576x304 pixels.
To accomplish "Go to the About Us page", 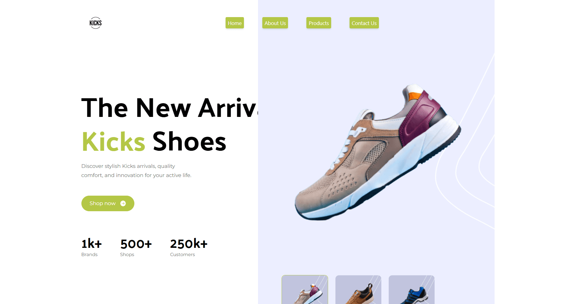I will pos(275,23).
